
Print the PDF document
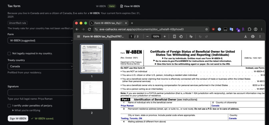click(x=253, y=37)
